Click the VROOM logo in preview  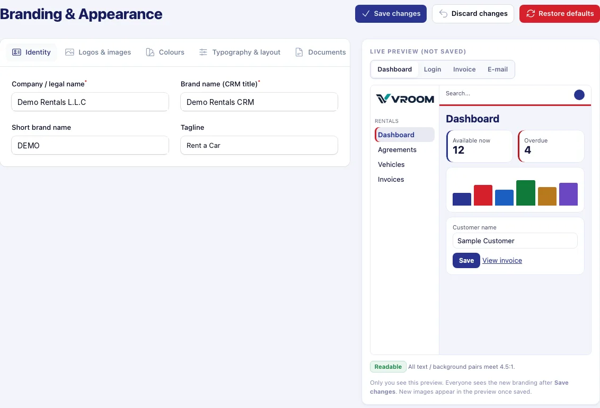(405, 99)
